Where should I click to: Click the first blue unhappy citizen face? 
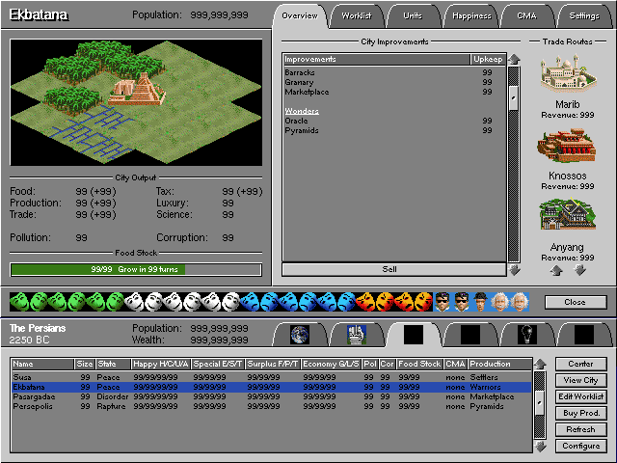coord(250,302)
